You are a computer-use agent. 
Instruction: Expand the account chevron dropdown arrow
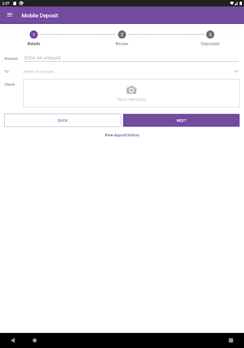pyautogui.click(x=237, y=71)
